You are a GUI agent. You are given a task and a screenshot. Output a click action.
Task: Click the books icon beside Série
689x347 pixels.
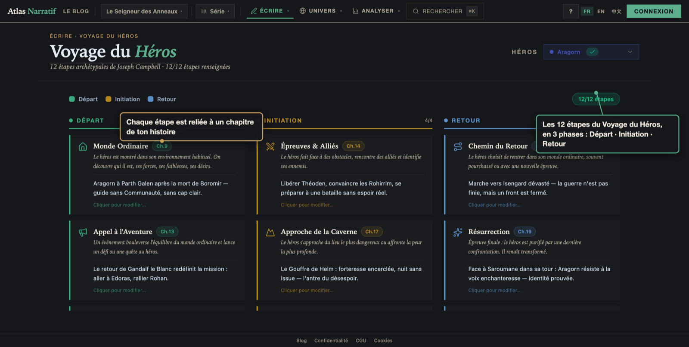point(204,11)
